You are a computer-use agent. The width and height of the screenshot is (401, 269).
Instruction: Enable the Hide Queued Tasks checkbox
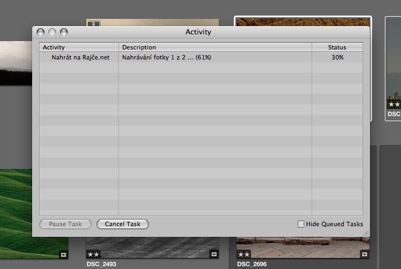301,224
